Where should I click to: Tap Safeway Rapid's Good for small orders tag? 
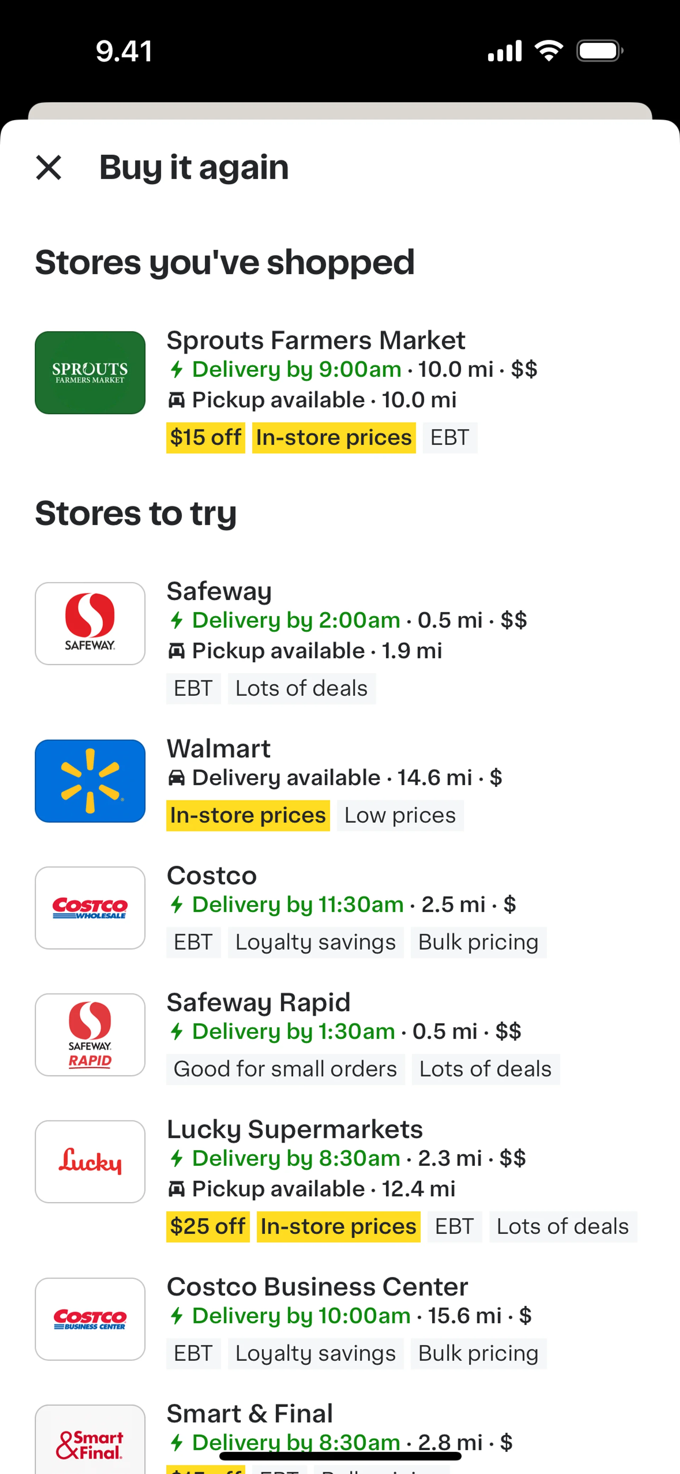pyautogui.click(x=285, y=1069)
